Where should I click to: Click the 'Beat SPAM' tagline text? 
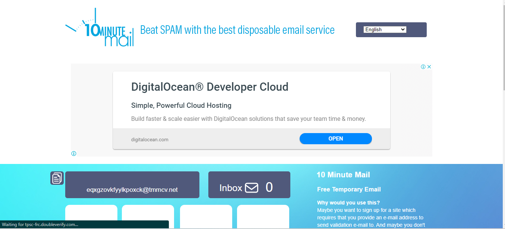[237, 30]
